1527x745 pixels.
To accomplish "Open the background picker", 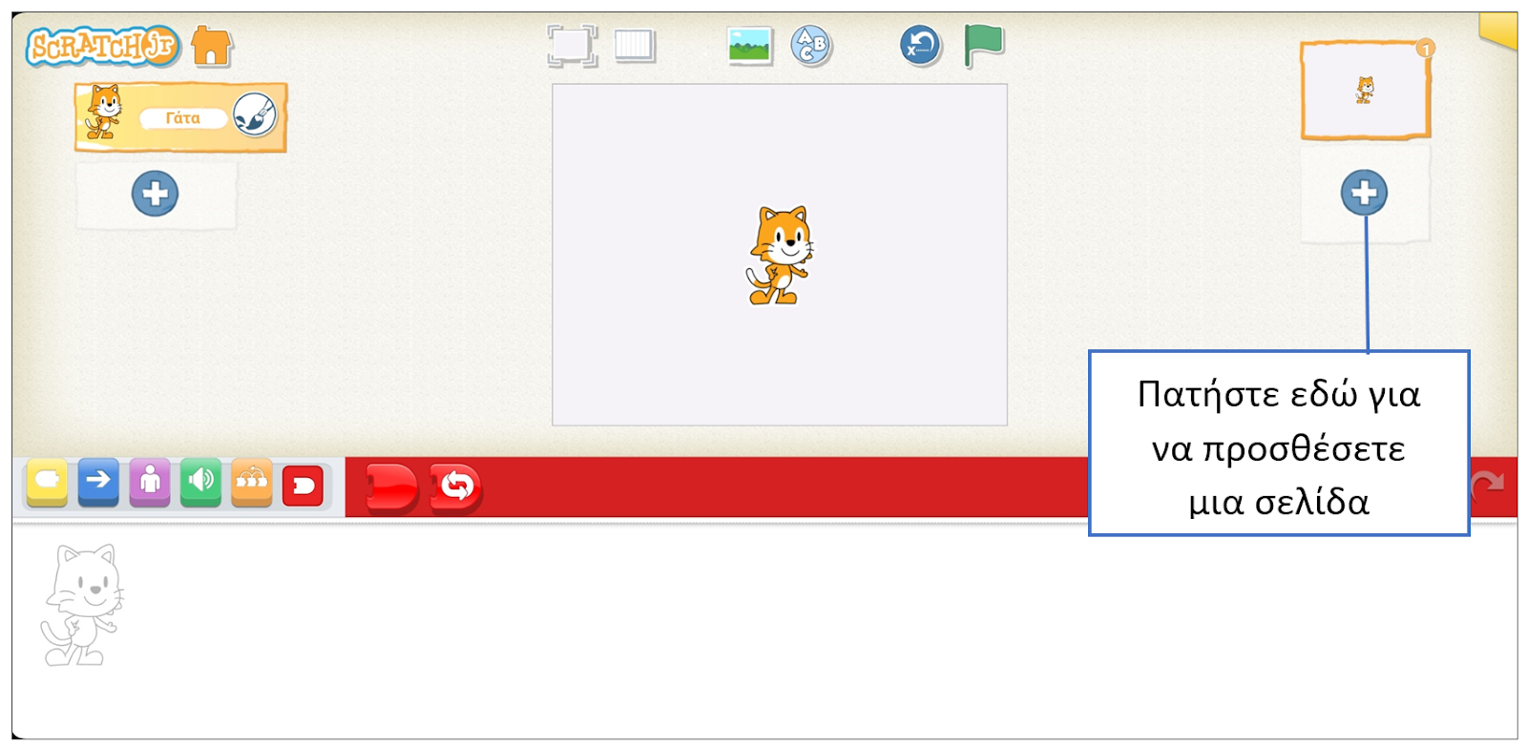I will pyautogui.click(x=750, y=46).
